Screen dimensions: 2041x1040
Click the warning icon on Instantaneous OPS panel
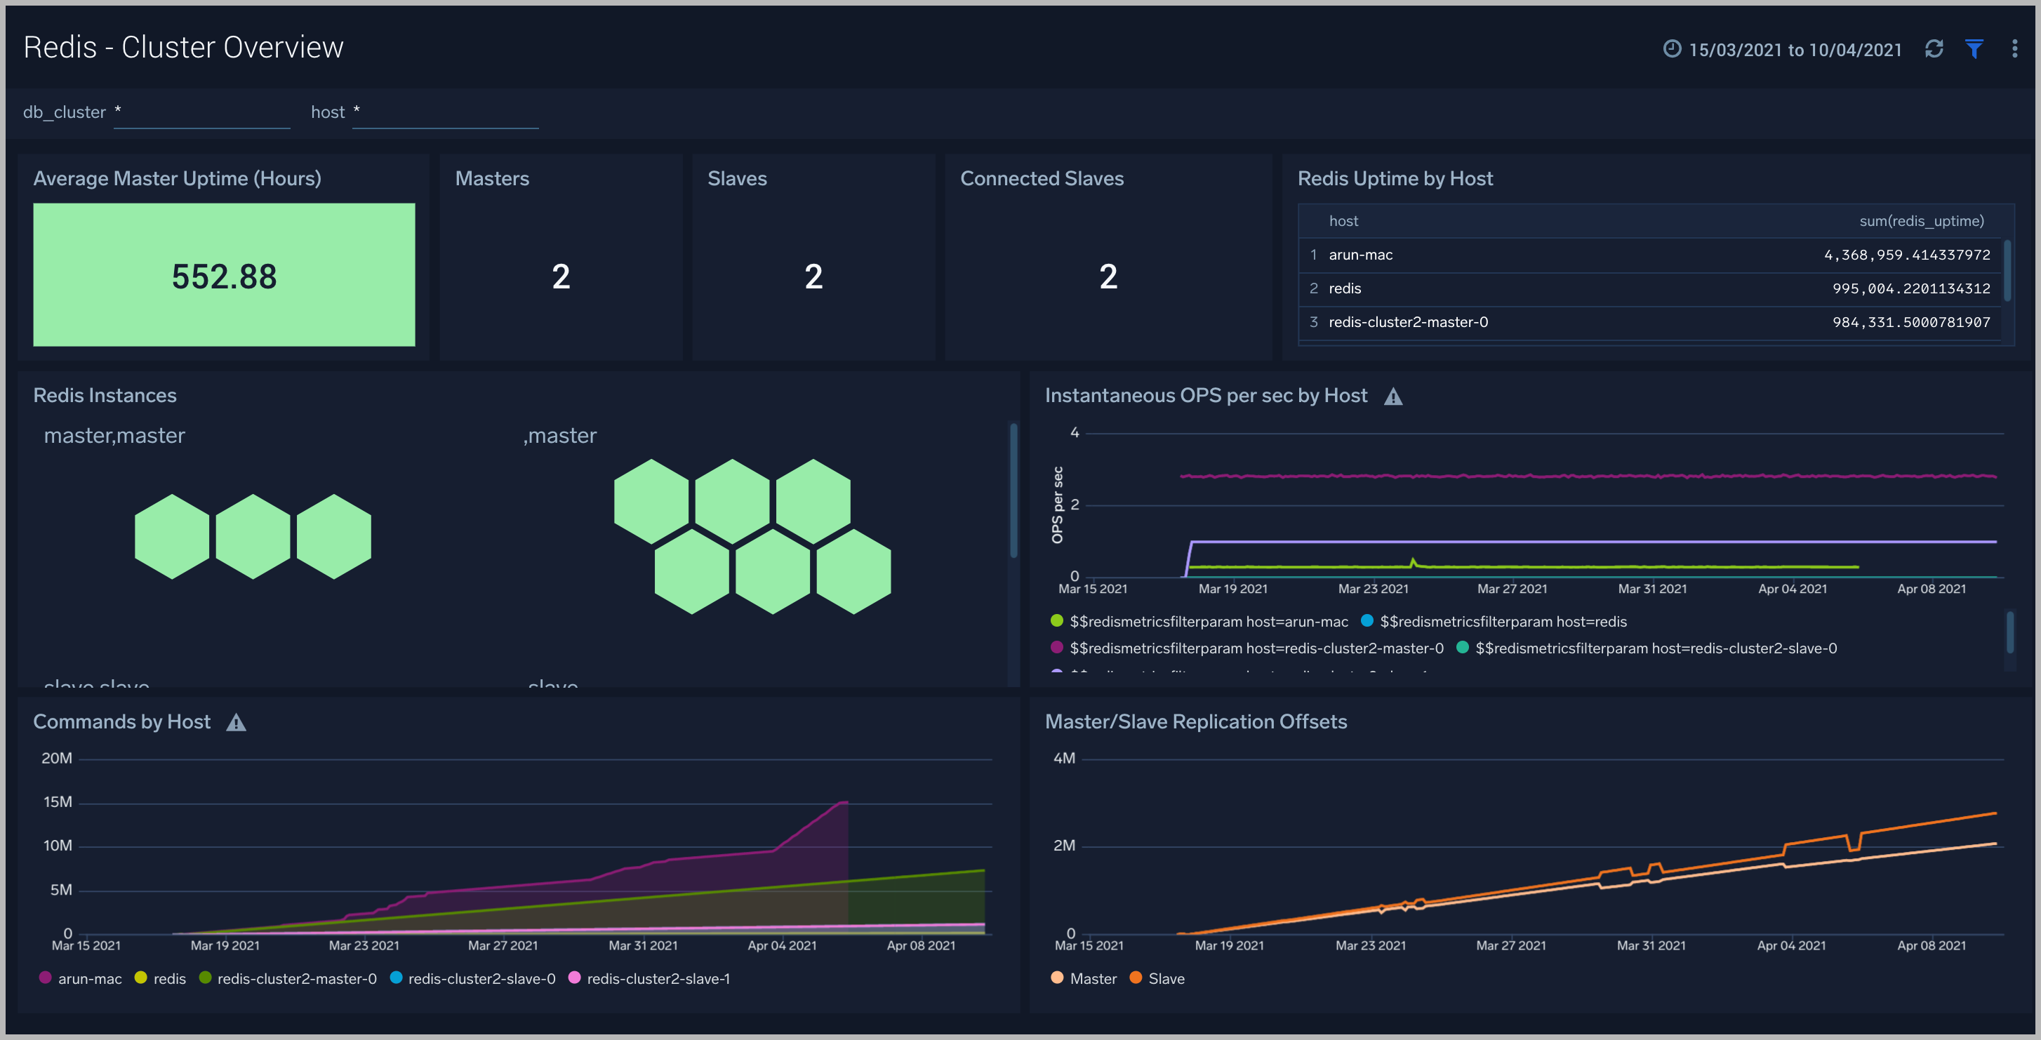1395,396
